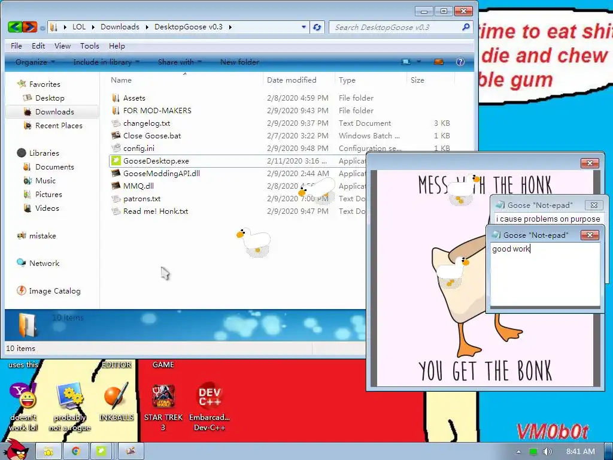Select the MMQ.dll file

138,186
